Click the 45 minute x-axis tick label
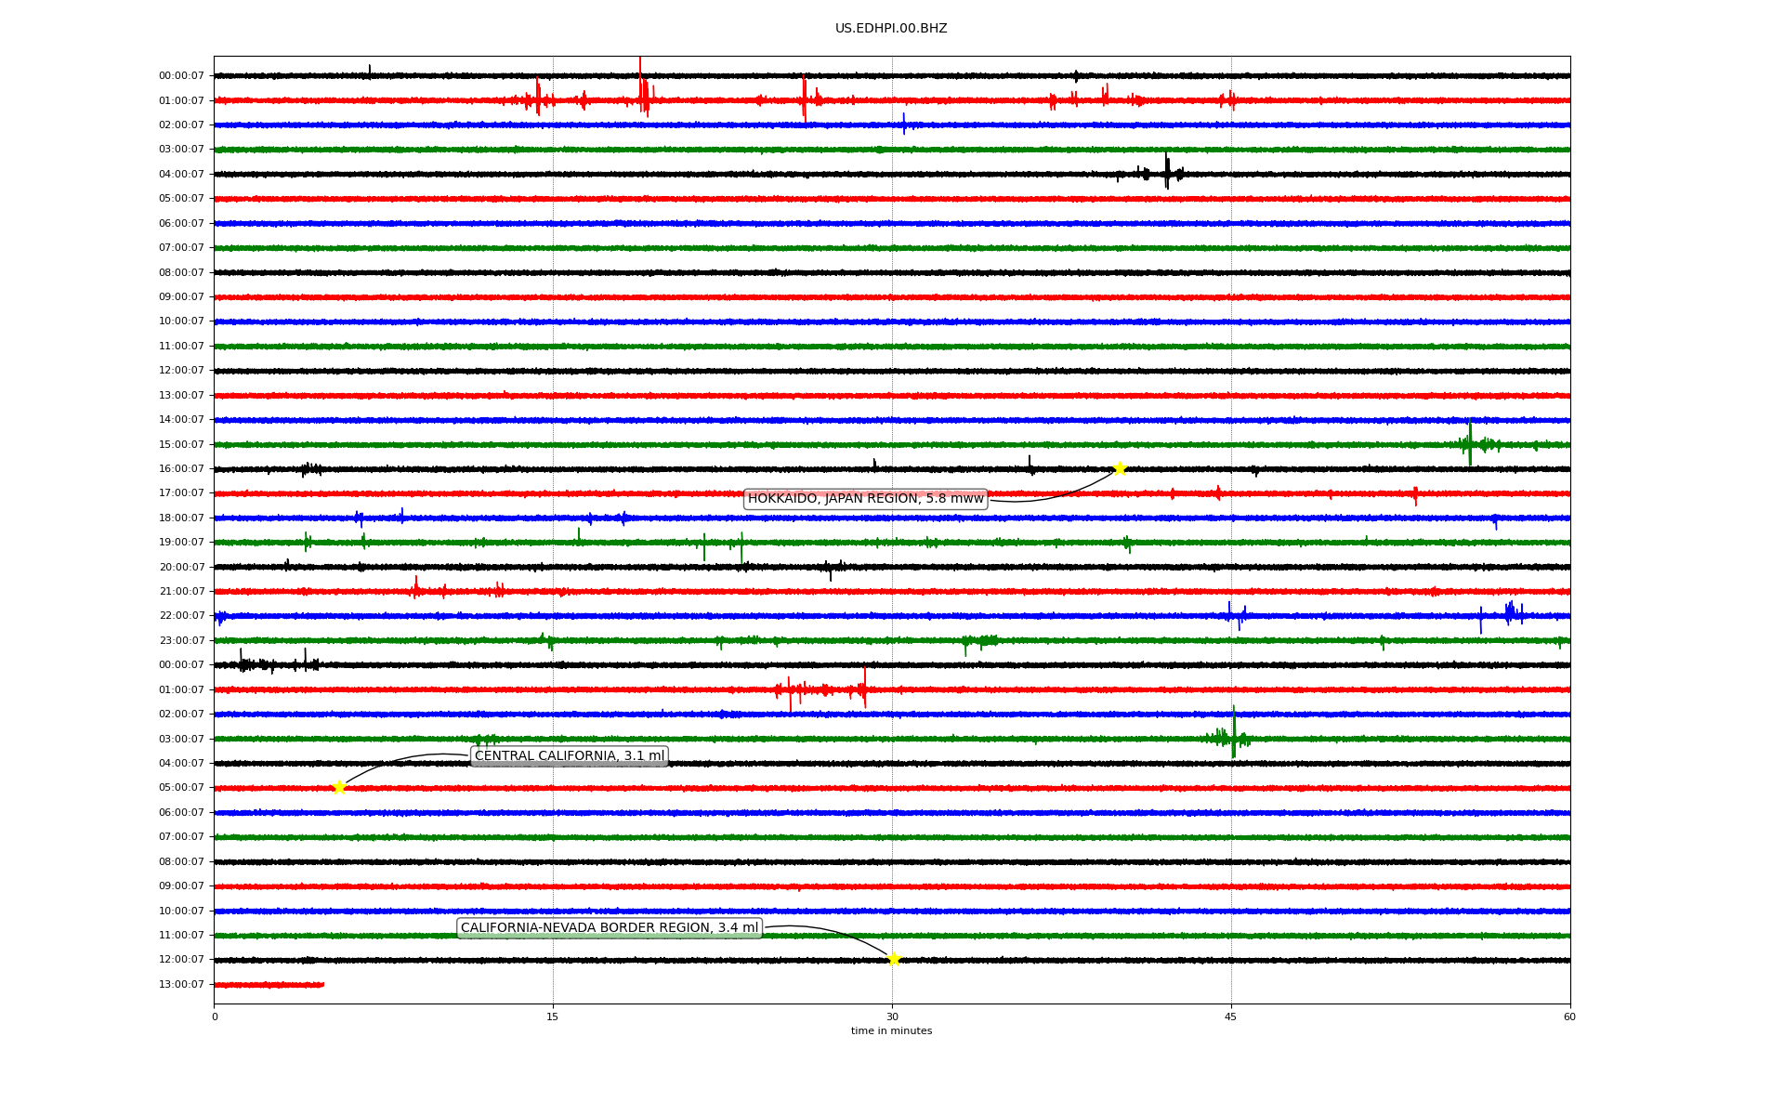The image size is (1784, 1115). 1231,1017
